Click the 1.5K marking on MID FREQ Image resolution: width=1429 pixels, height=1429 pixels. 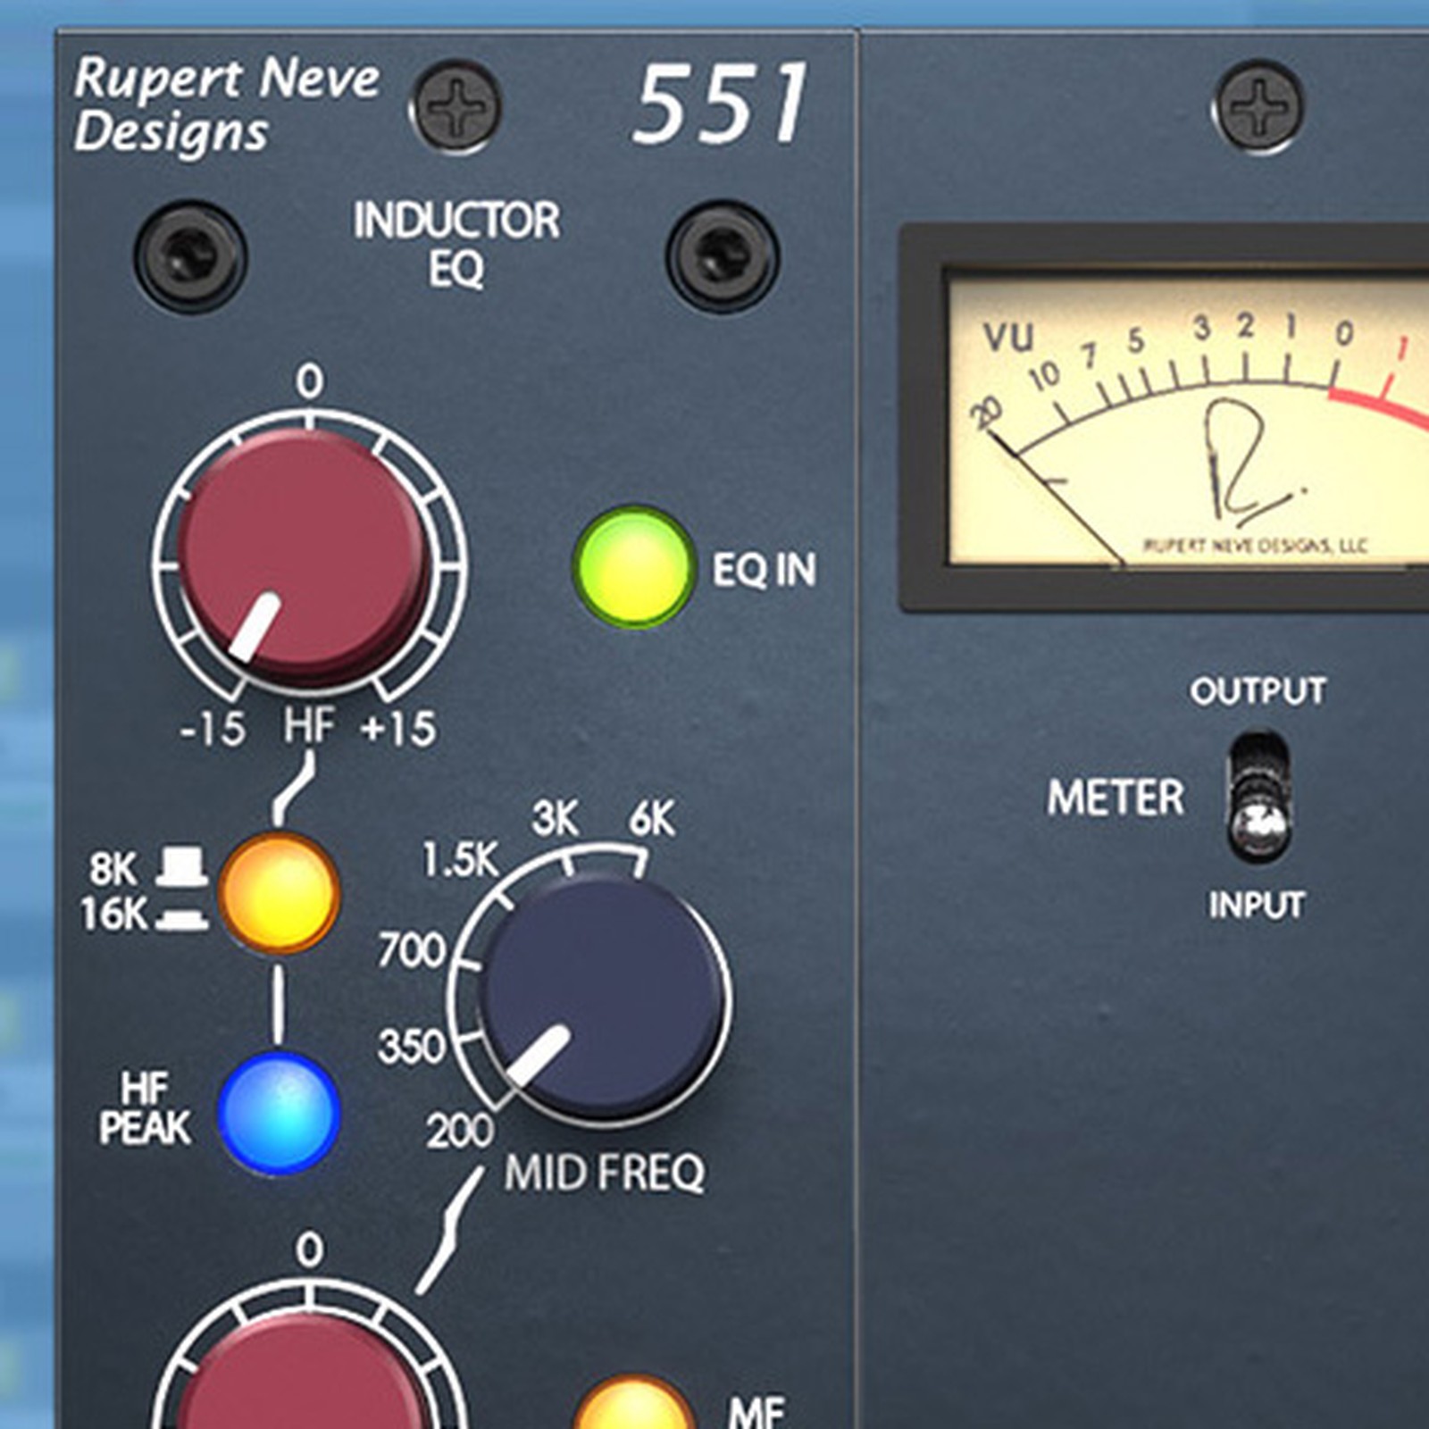coord(460,860)
